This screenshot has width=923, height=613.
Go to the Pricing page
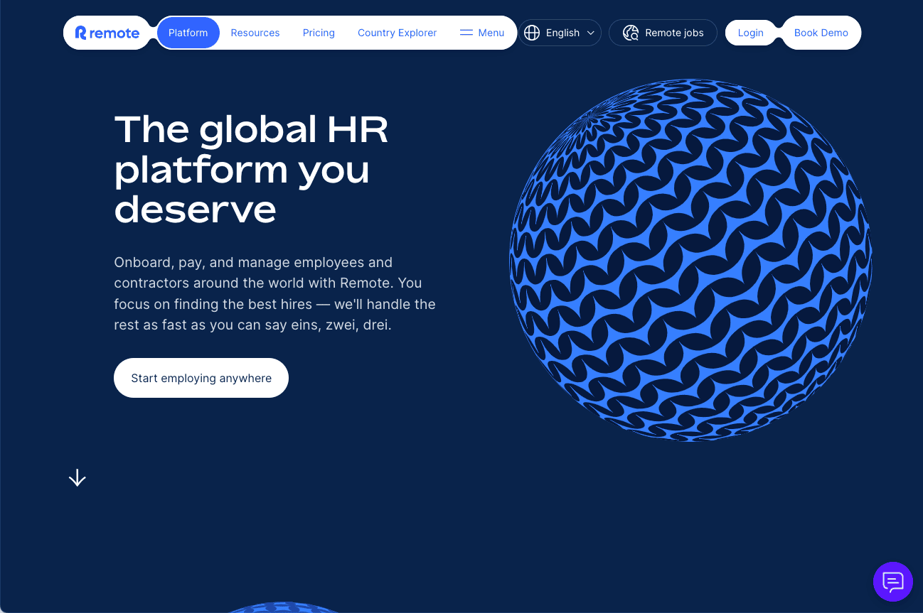pyautogui.click(x=319, y=33)
